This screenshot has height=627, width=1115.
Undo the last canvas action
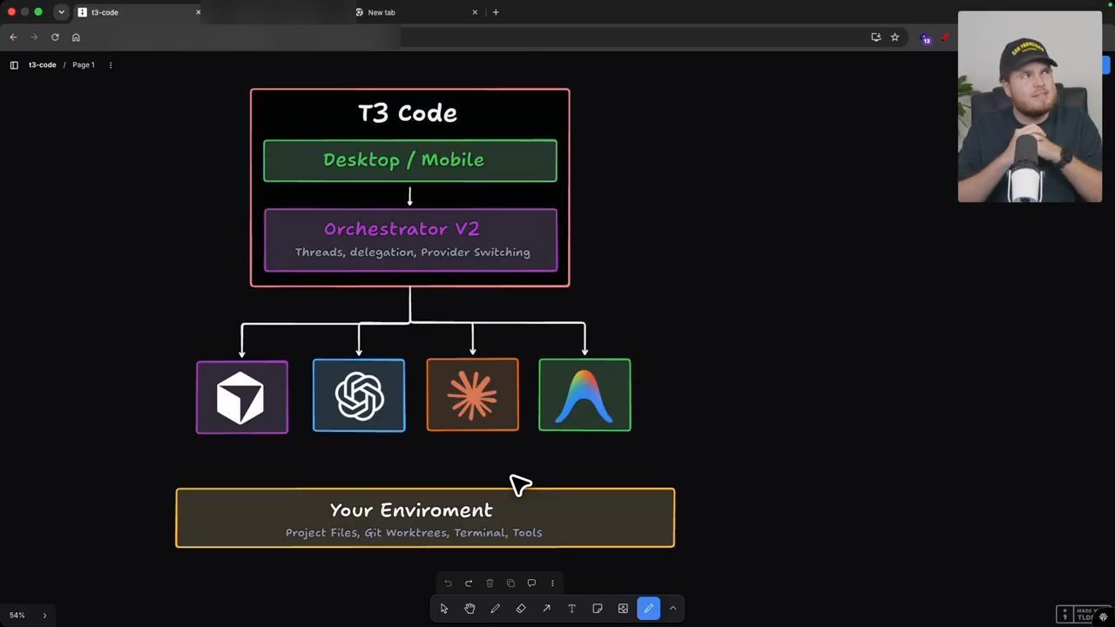click(448, 583)
